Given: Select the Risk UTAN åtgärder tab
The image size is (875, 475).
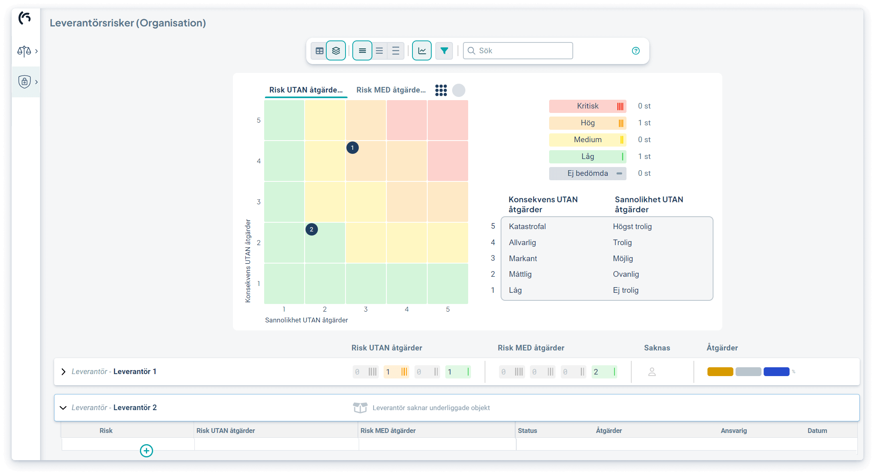Looking at the screenshot, I should [306, 90].
